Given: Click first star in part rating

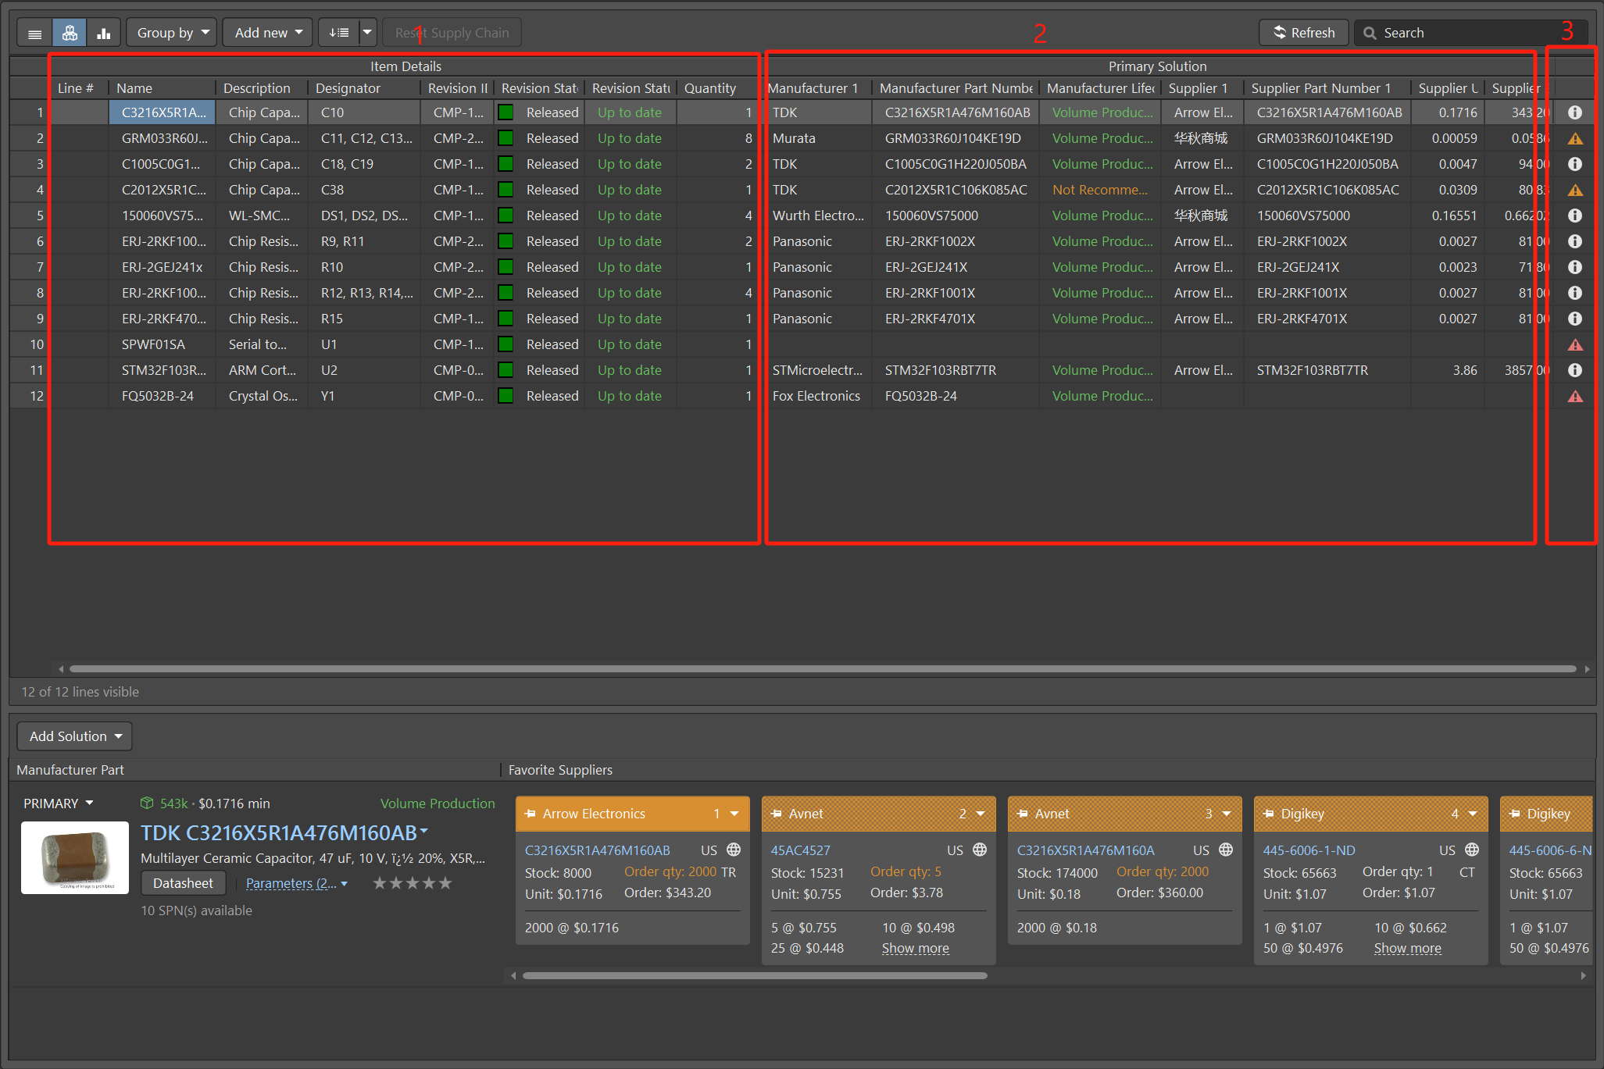Looking at the screenshot, I should tap(380, 883).
